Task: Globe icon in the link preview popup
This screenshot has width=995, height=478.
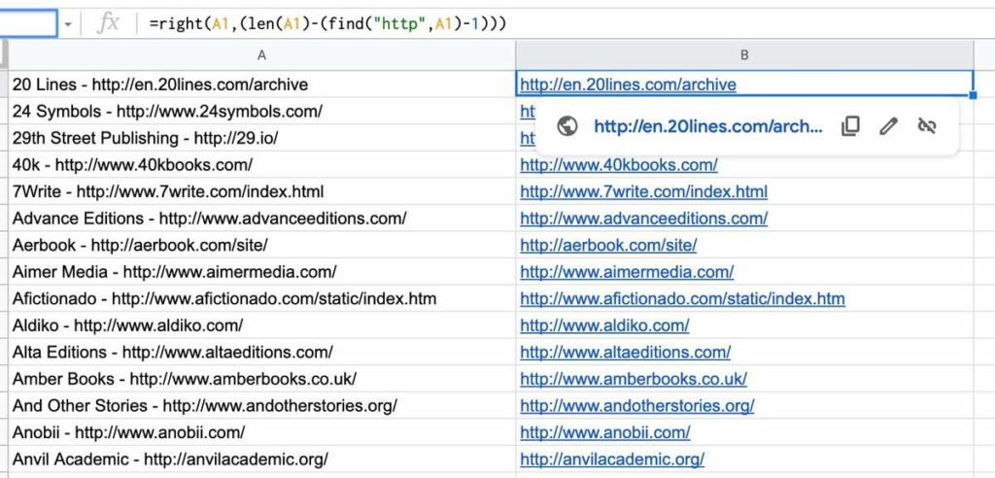Action: pyautogui.click(x=566, y=125)
